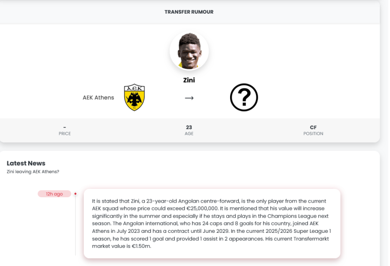Click the red timeline dot marker
Image resolution: width=390 pixels, height=266 pixels.
(x=75, y=194)
